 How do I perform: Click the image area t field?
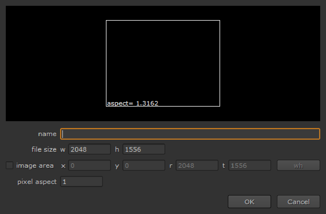(250, 166)
